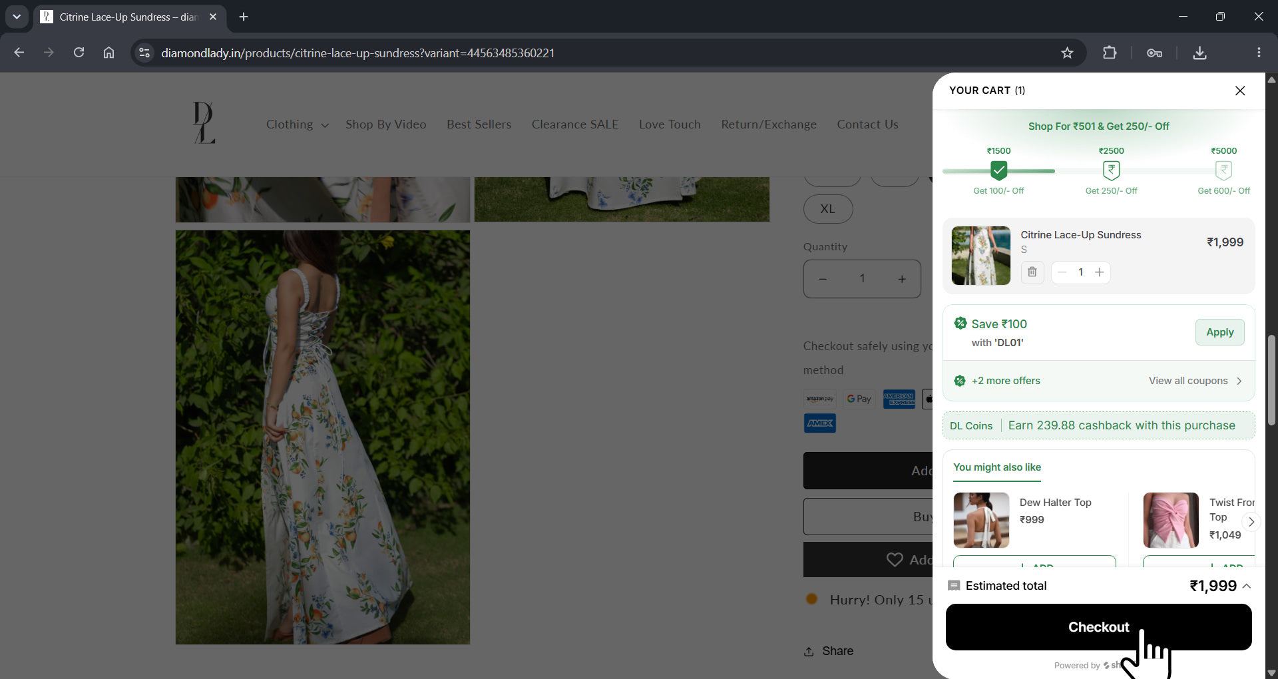Viewport: 1278px width, 679px height.
Task: Open browser downloads icon
Action: click(1199, 53)
